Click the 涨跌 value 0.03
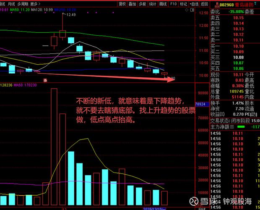 (x=239, y=80)
